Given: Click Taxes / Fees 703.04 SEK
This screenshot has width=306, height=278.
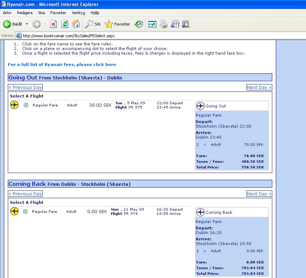Looking at the screenshot, I should tap(230, 268).
